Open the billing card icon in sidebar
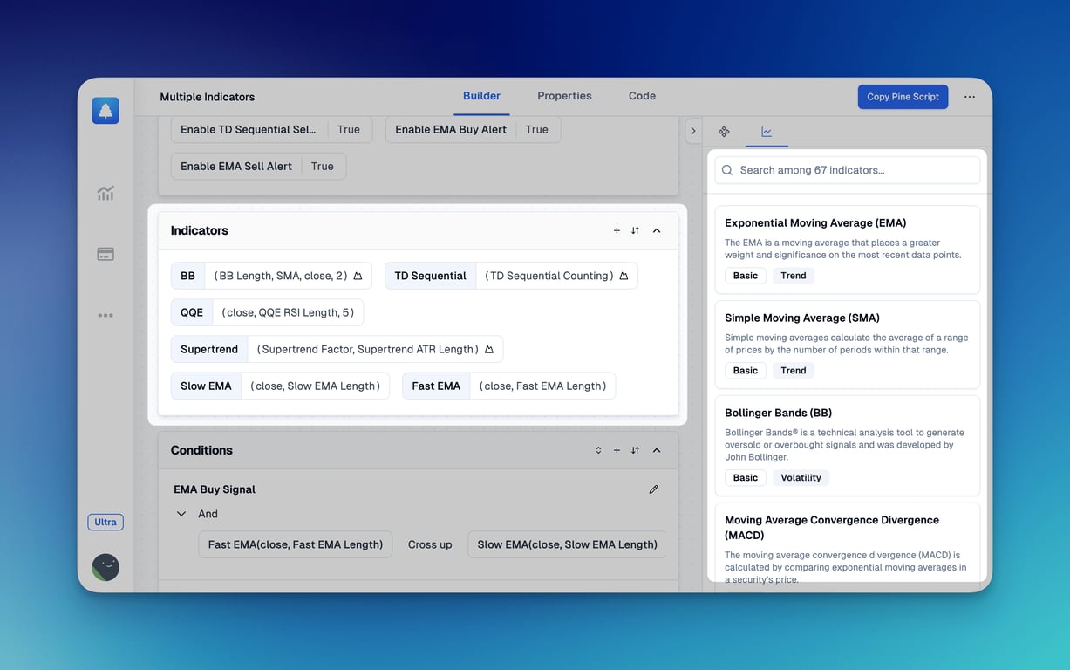This screenshot has width=1070, height=670. [x=106, y=255]
